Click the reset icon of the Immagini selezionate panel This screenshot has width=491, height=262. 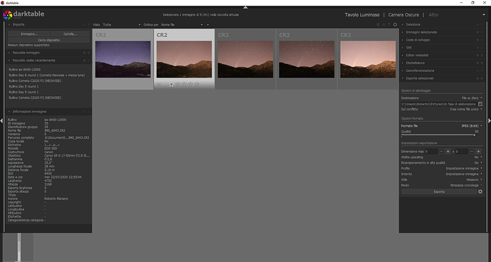(477, 32)
